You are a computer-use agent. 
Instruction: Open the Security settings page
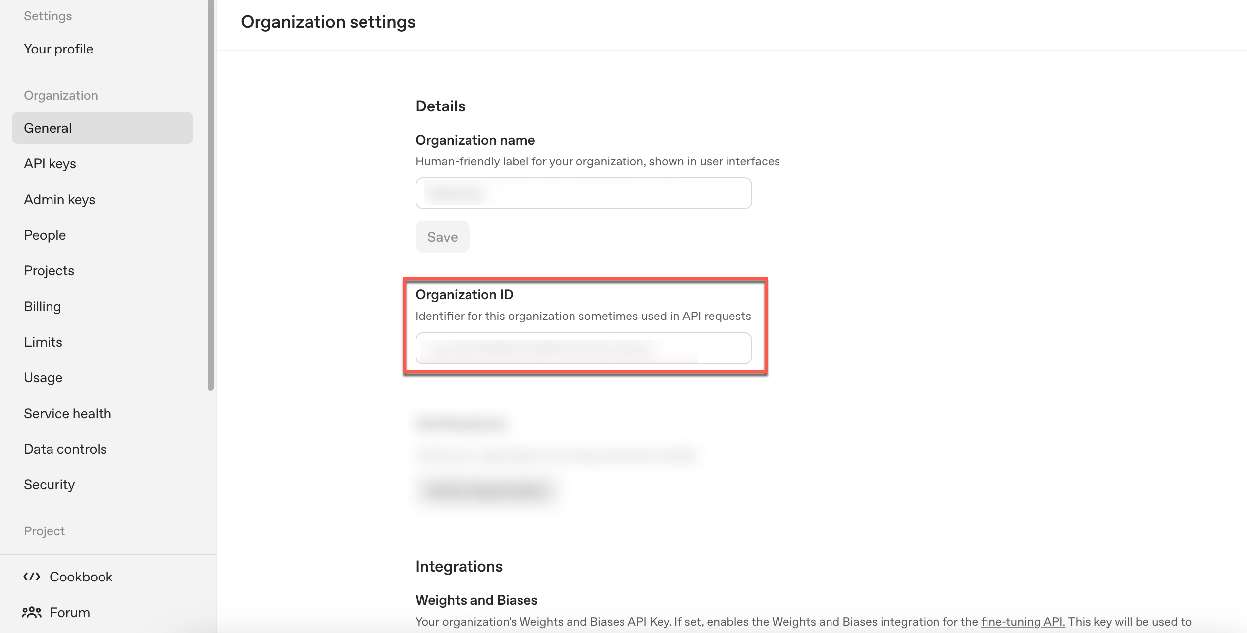(x=49, y=484)
